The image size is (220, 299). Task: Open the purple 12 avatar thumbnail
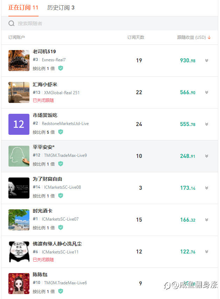point(19,124)
